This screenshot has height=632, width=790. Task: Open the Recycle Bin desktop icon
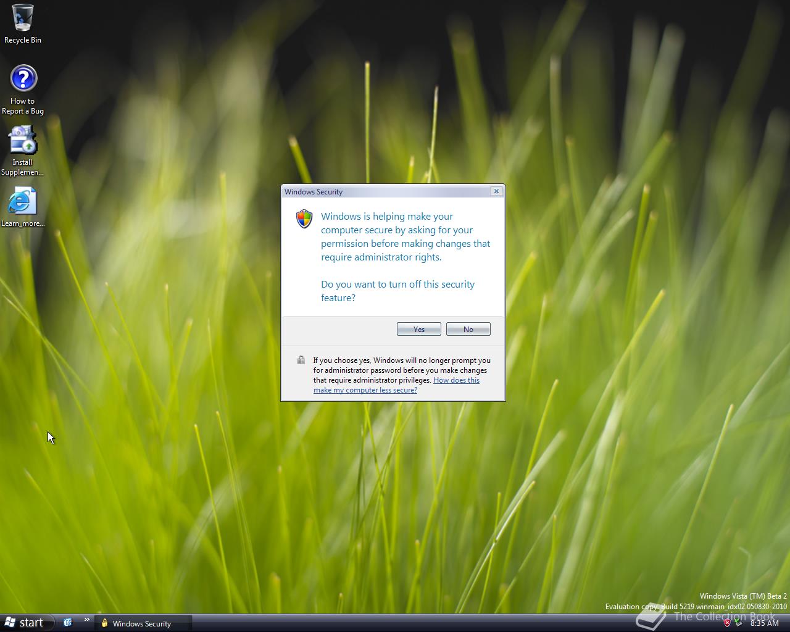tap(23, 23)
